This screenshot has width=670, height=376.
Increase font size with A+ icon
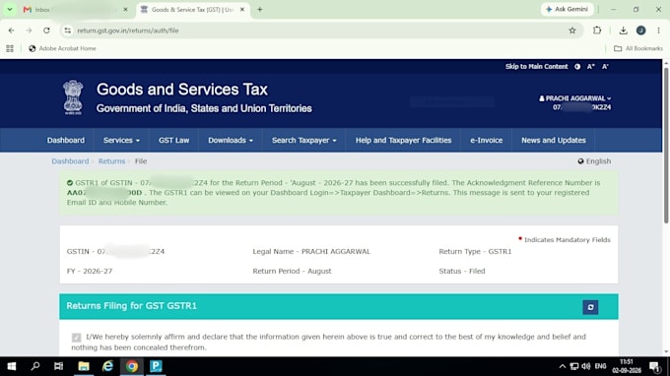pos(590,67)
